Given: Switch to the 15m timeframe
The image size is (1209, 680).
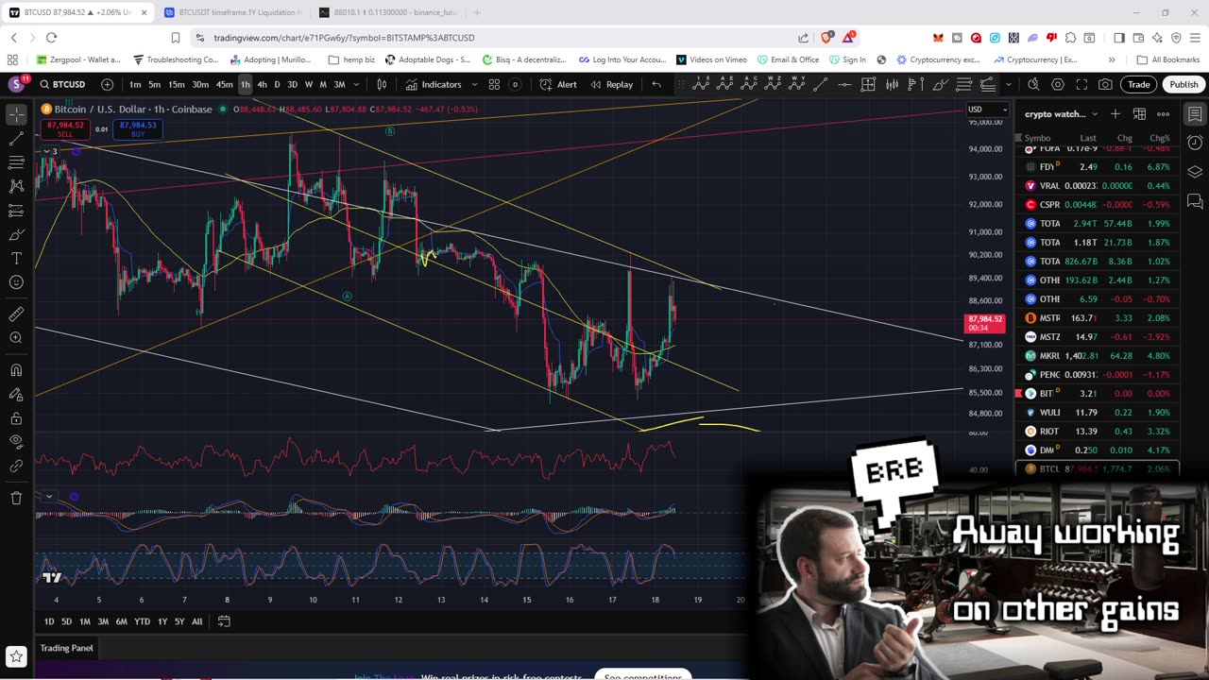Looking at the screenshot, I should 177,84.
